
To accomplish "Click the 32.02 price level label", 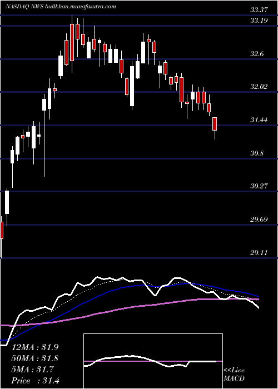I will click(259, 87).
